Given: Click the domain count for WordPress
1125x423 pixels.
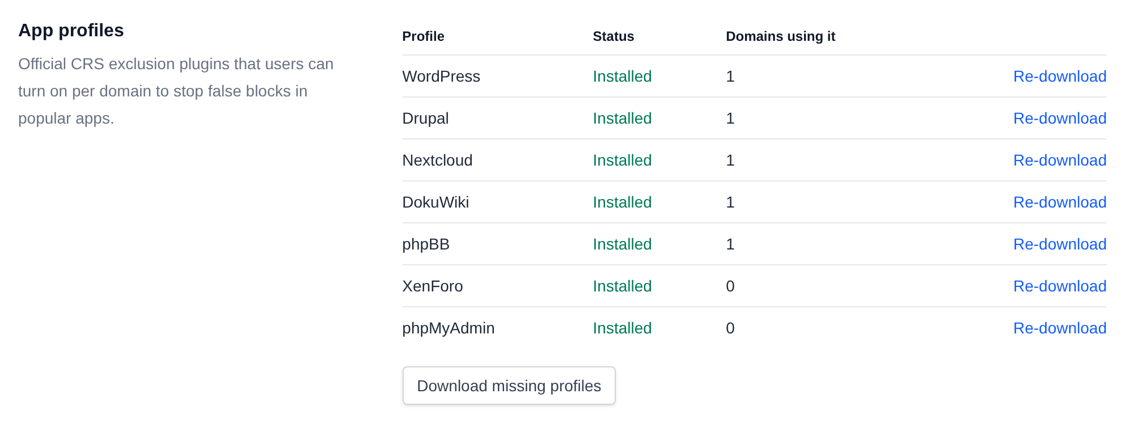Looking at the screenshot, I should click(x=730, y=77).
